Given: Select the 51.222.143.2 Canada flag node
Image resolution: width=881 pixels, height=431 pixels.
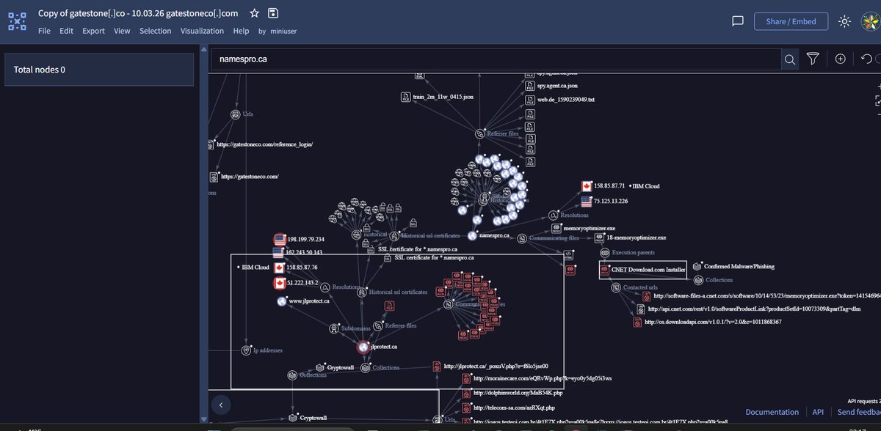Looking at the screenshot, I should 280,283.
